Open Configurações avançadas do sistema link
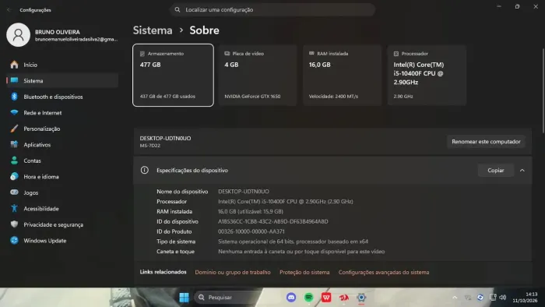The image size is (545, 307). click(x=384, y=272)
